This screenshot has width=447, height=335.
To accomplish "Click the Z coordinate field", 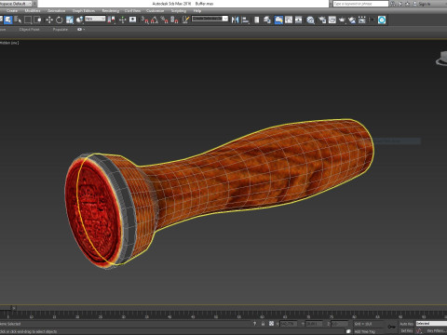I will pos(339,324).
